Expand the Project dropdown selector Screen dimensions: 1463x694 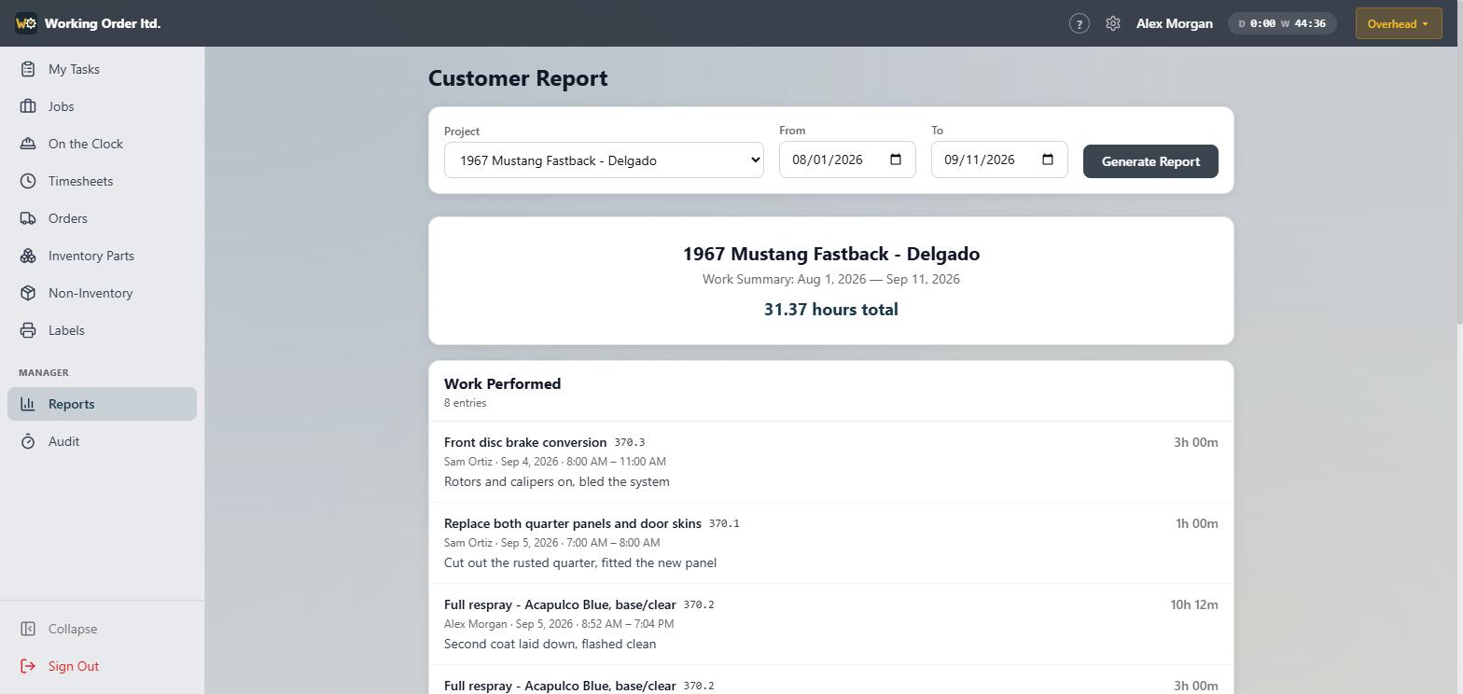(604, 160)
